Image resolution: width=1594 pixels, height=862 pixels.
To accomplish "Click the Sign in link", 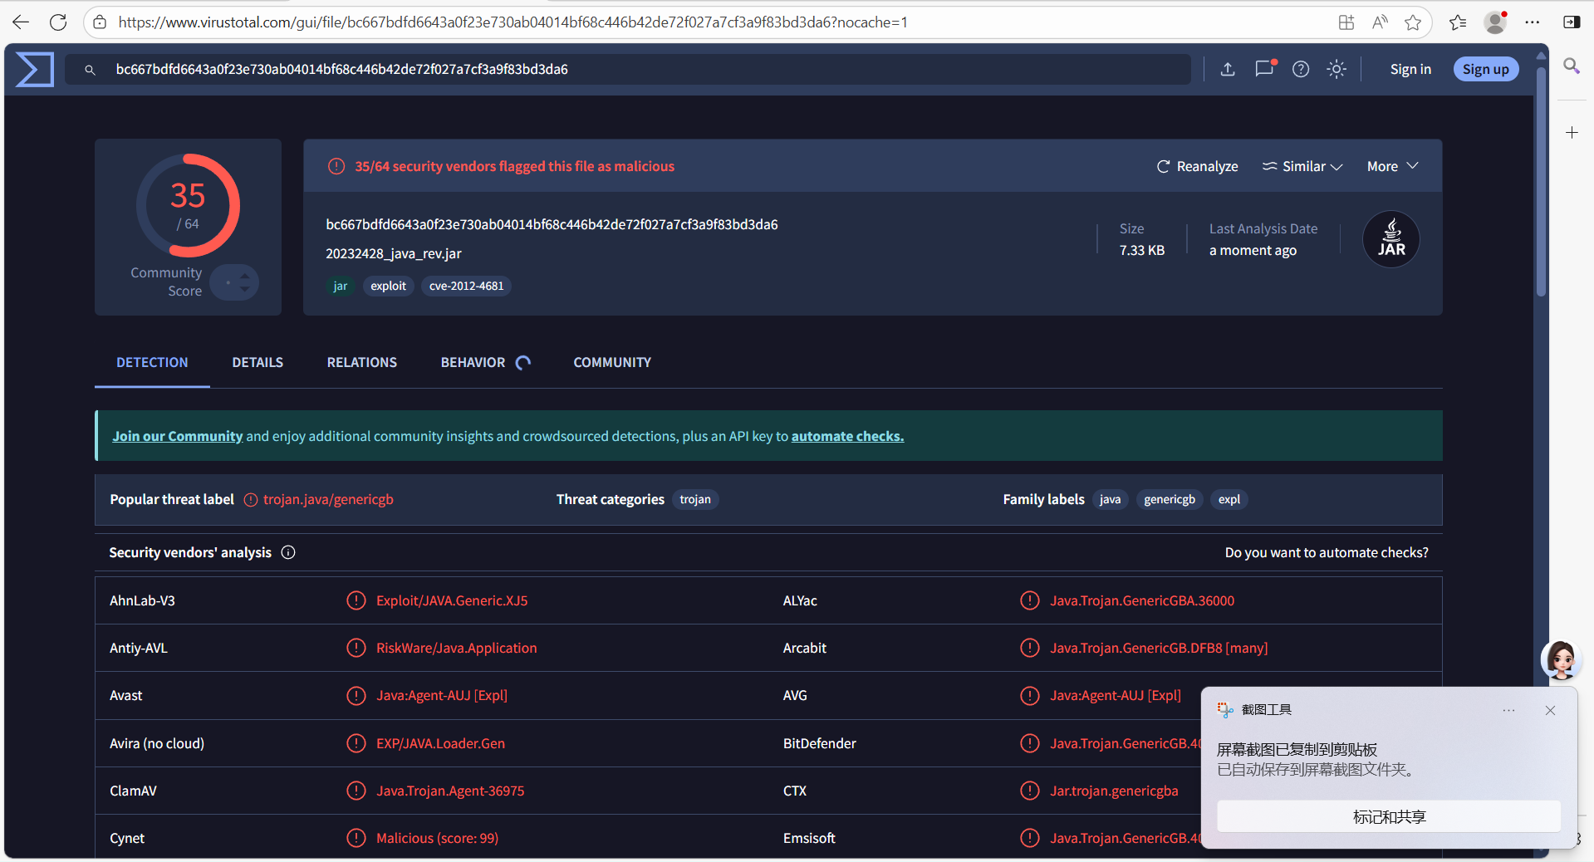I will pyautogui.click(x=1410, y=69).
